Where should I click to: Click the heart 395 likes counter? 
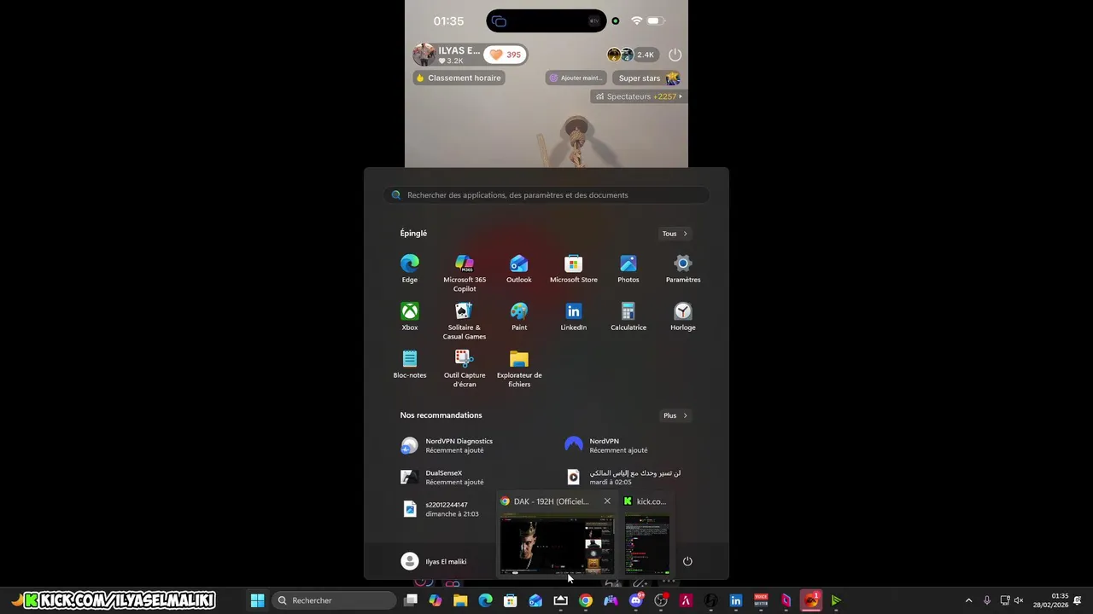click(x=506, y=55)
